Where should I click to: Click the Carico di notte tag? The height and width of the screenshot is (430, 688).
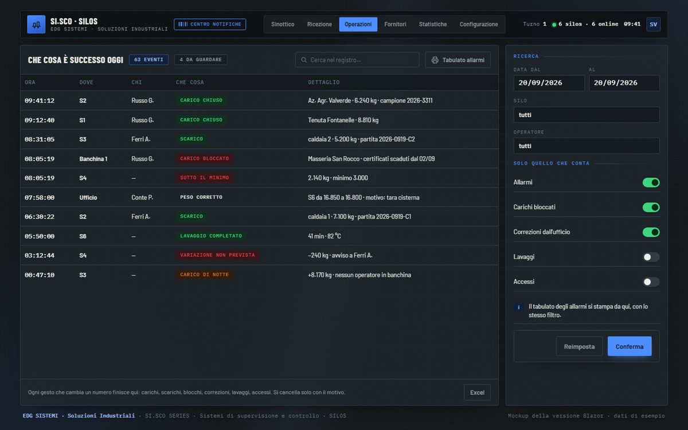(x=204, y=275)
